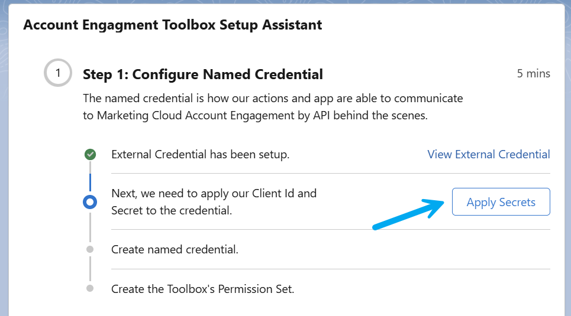Viewport: 571px width, 316px height.
Task: Click gray connector line below current step
Action: 91,227
